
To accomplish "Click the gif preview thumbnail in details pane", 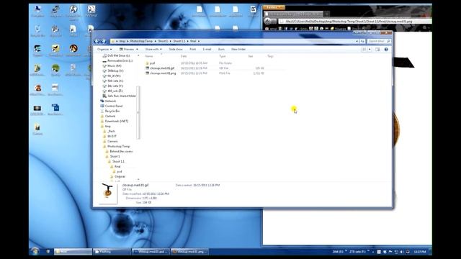I will (x=107, y=193).
